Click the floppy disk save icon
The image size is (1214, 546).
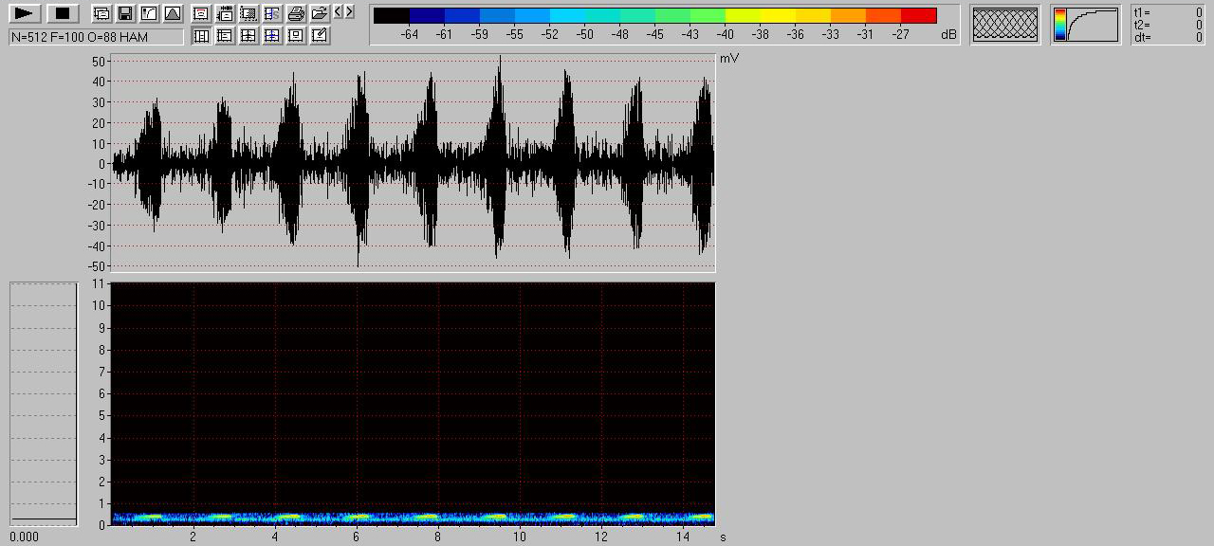click(124, 13)
